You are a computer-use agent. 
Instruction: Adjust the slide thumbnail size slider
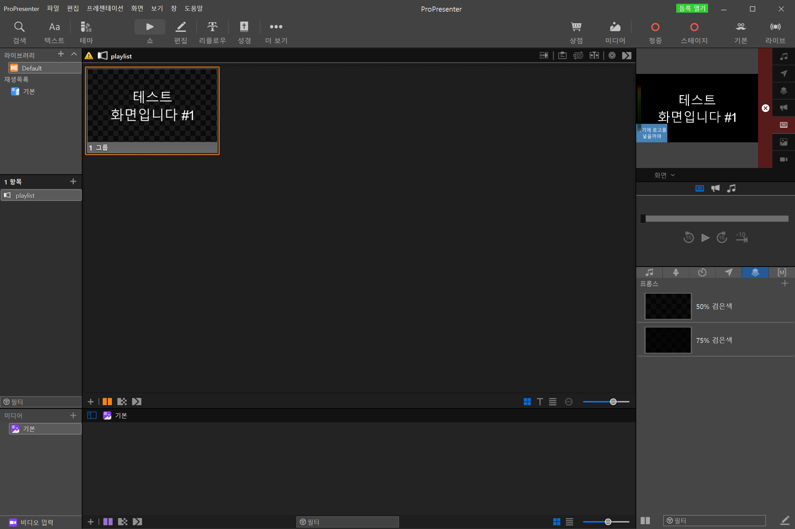[x=613, y=402]
